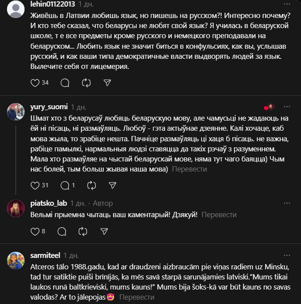The image size is (301, 304).
Task: Repost lehin01122013's comment
Action: click(86, 82)
